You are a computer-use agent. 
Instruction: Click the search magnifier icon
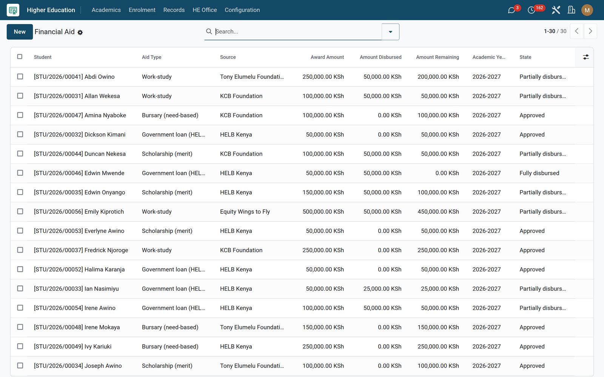pyautogui.click(x=209, y=32)
